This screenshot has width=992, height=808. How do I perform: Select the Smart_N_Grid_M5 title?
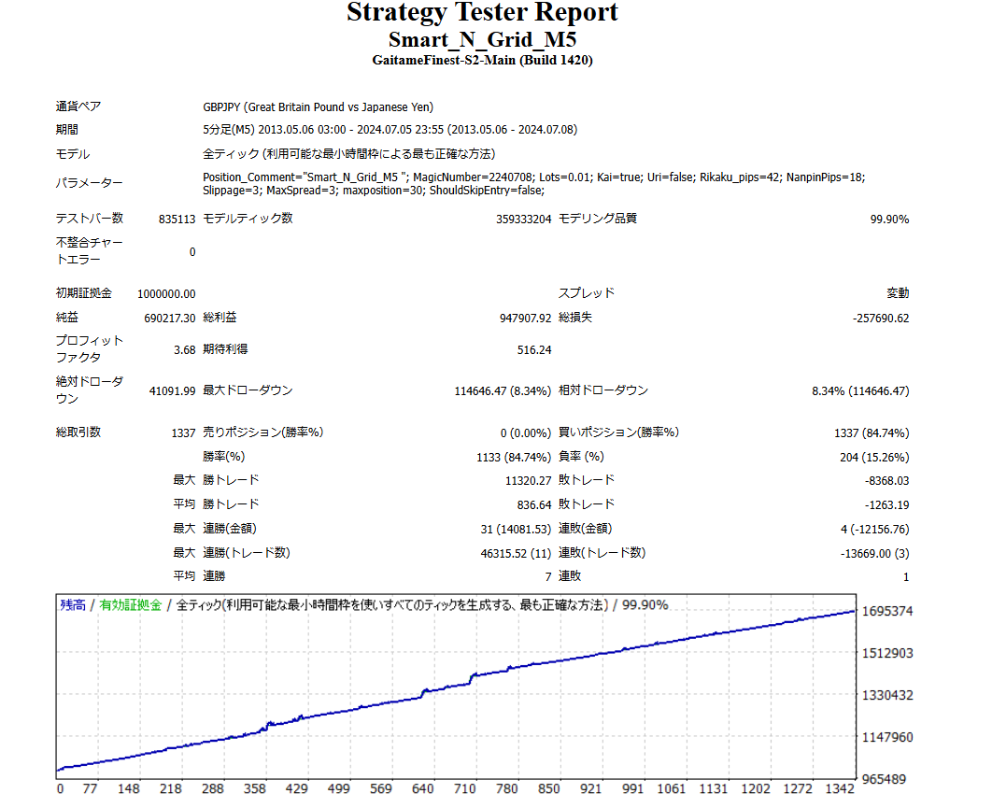point(482,40)
